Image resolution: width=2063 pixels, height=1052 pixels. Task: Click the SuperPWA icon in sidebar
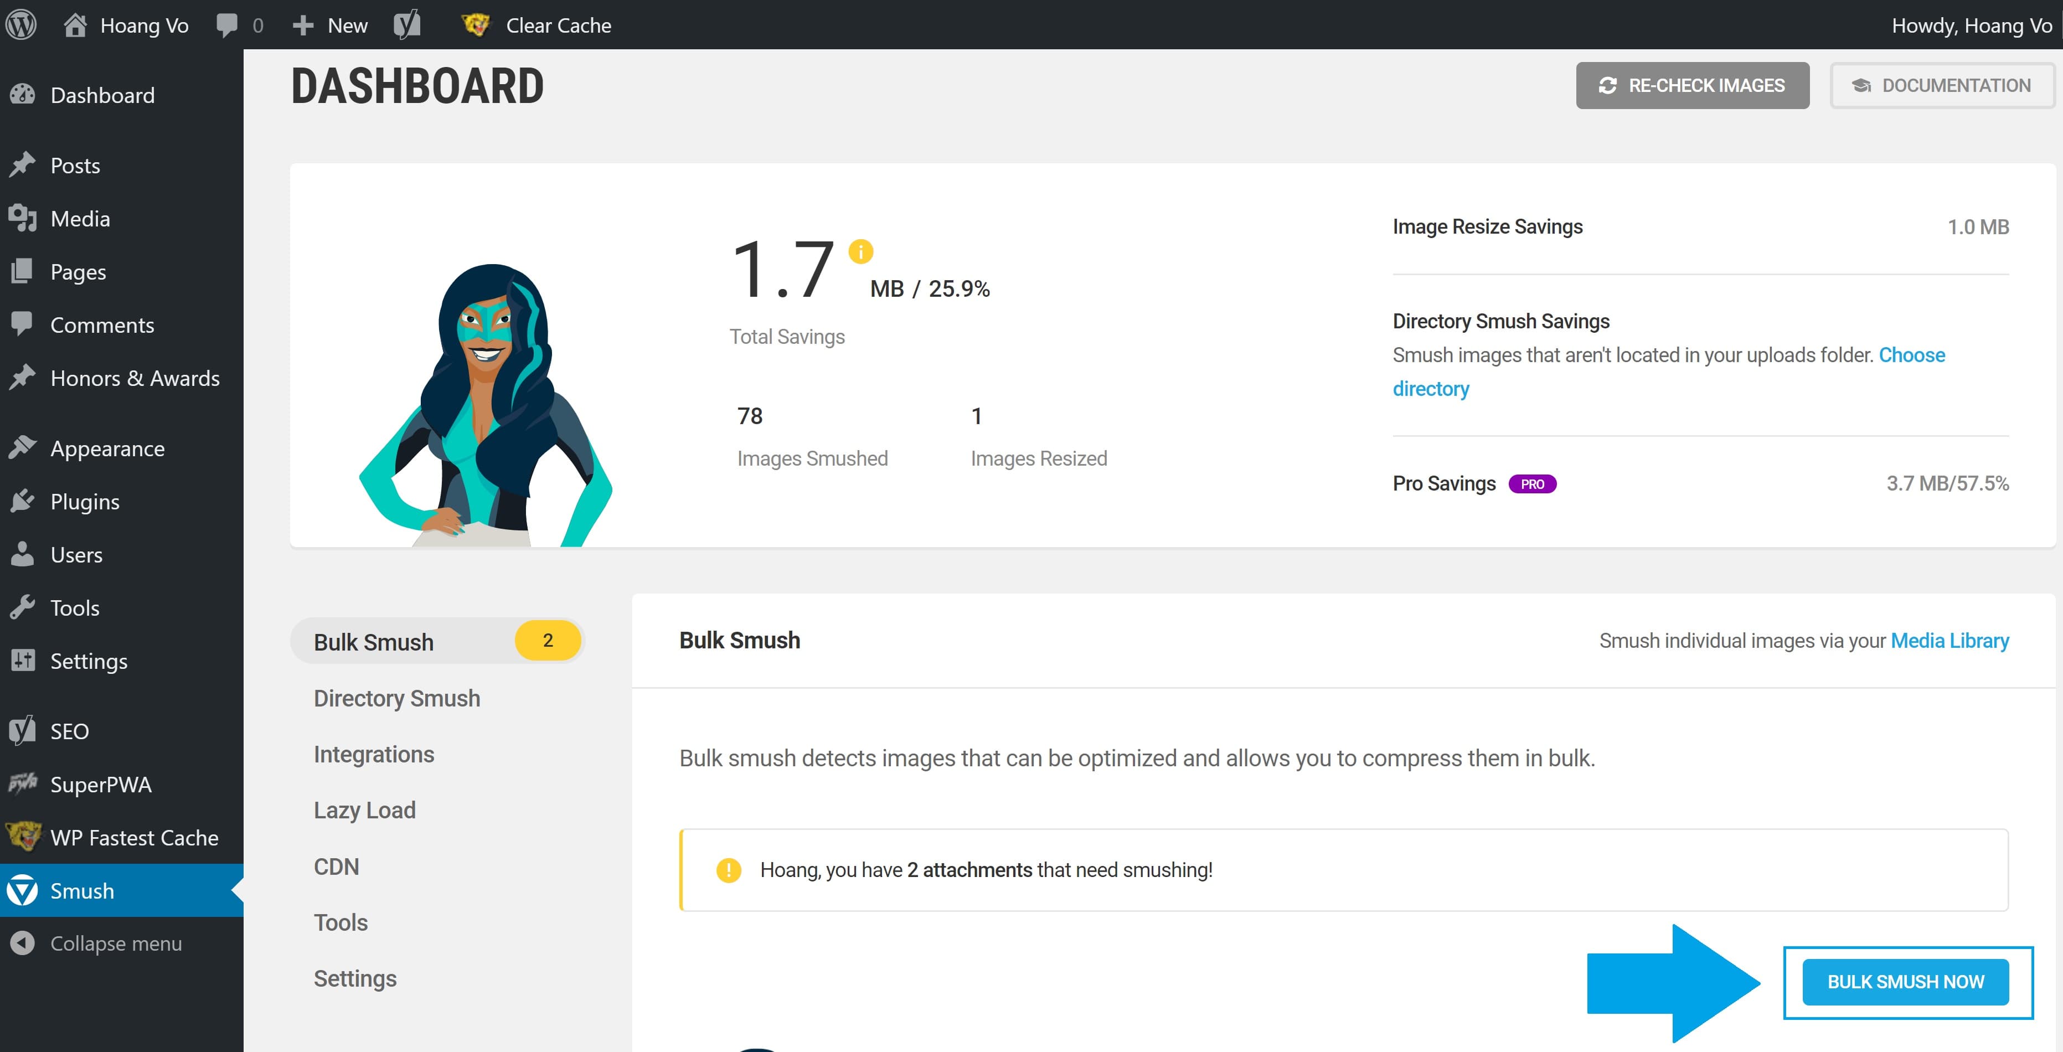[22, 783]
